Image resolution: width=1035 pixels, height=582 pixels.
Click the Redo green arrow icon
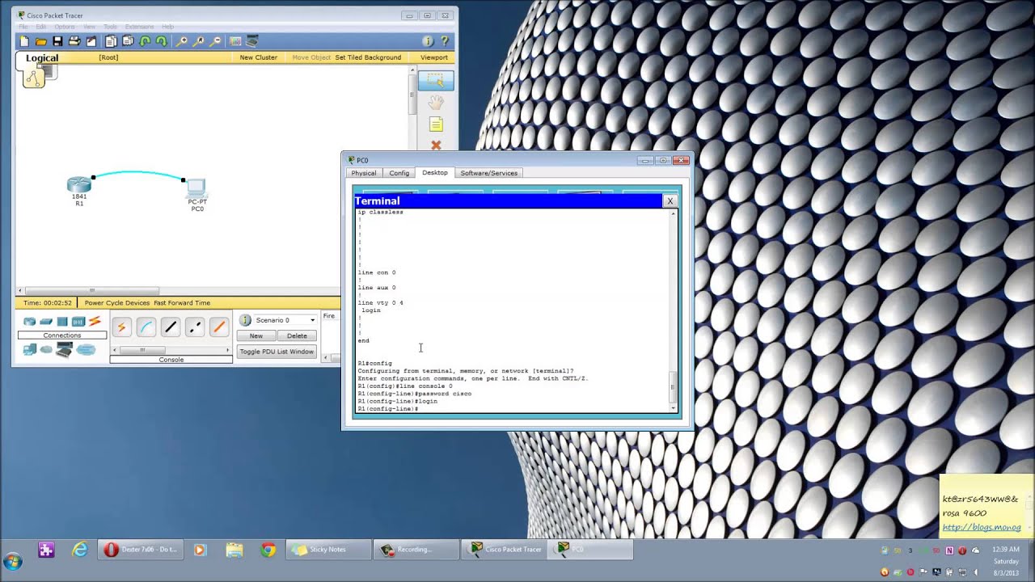coord(162,41)
